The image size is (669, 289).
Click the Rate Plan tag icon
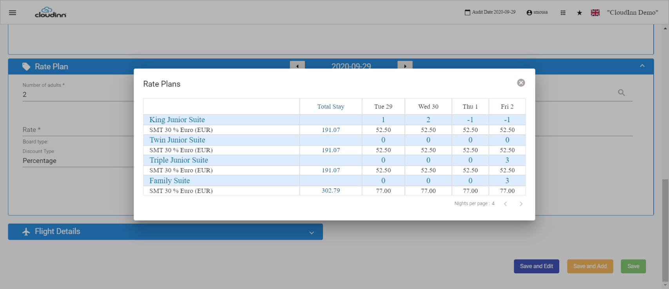coord(26,67)
